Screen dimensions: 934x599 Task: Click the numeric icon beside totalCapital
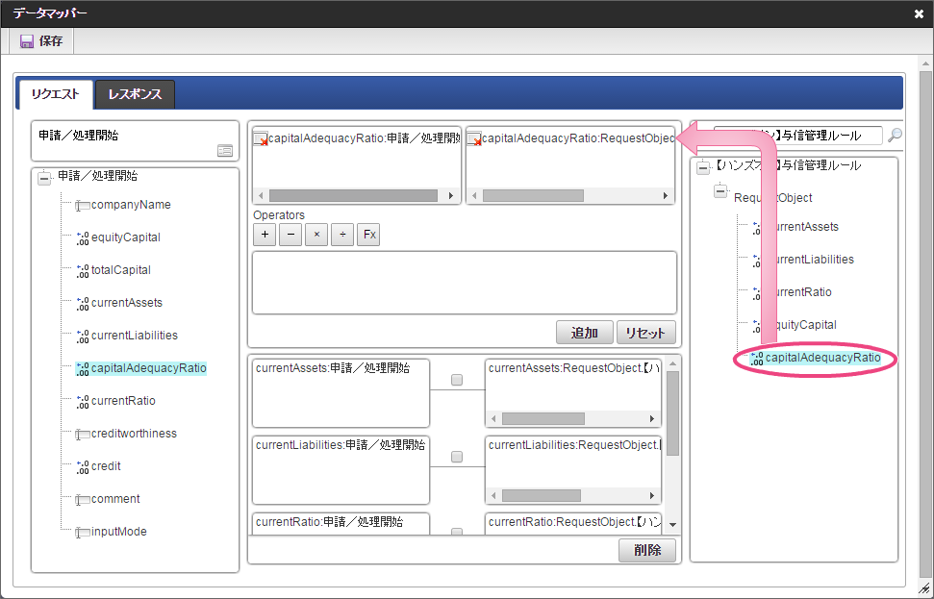[x=82, y=271]
